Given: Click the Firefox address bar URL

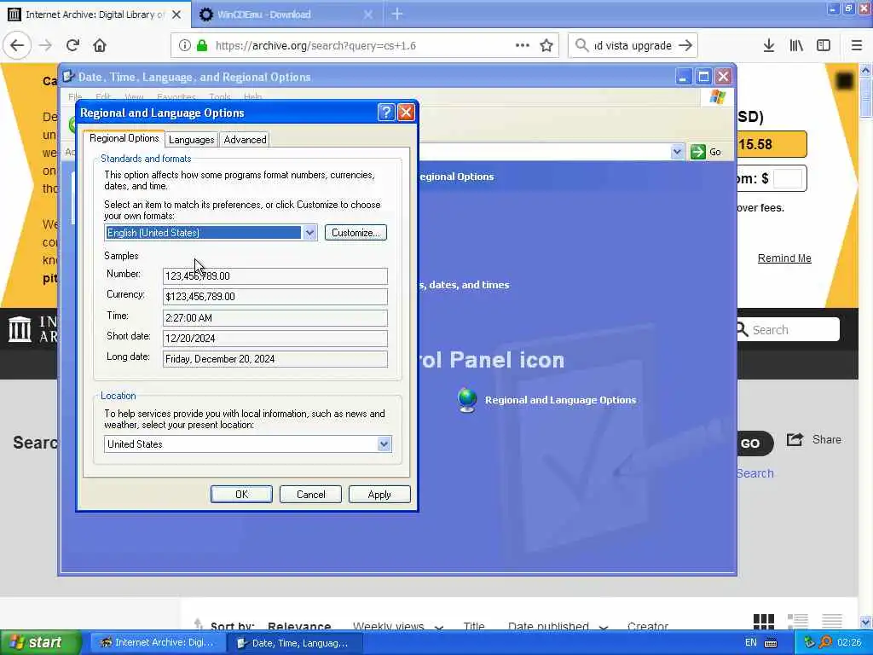Looking at the screenshot, I should [x=315, y=46].
